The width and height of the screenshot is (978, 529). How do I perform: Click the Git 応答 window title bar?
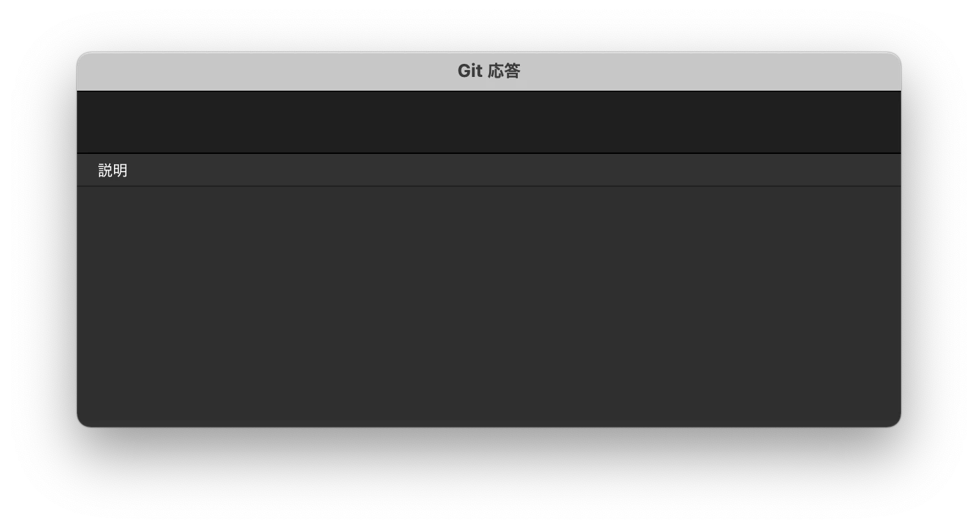(488, 71)
